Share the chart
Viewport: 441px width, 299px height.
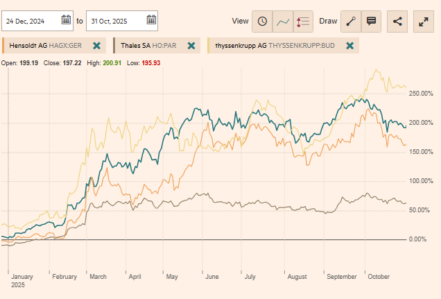[x=397, y=21]
